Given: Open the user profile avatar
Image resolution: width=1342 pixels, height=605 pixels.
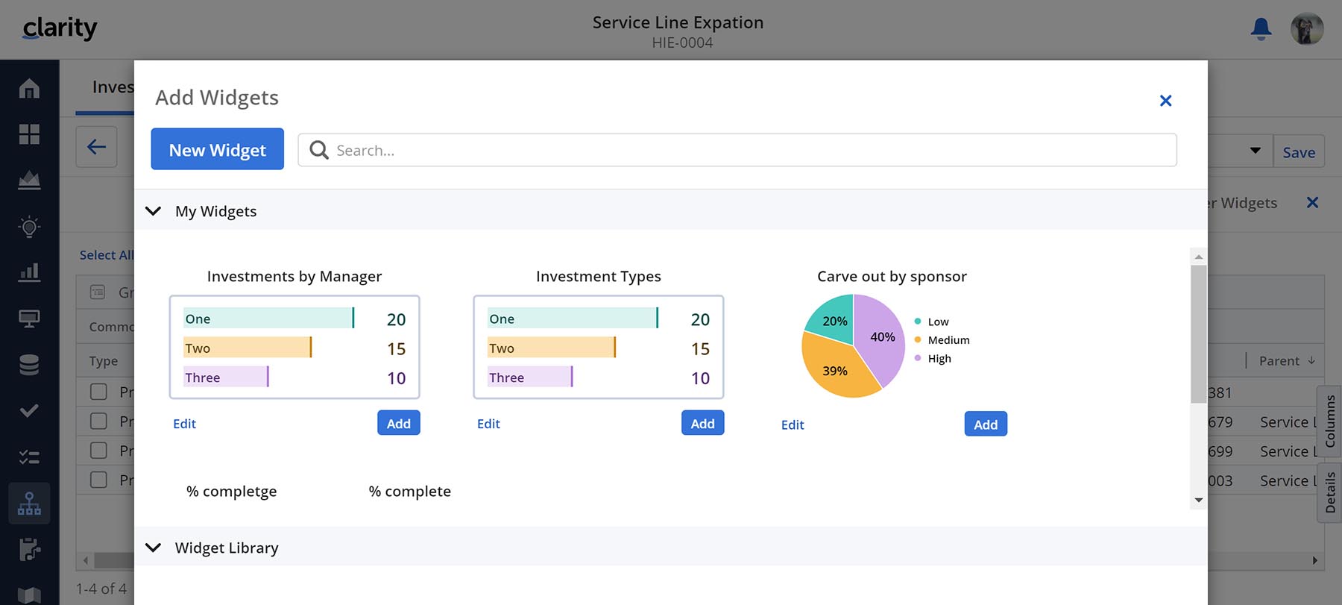Looking at the screenshot, I should pos(1307,29).
